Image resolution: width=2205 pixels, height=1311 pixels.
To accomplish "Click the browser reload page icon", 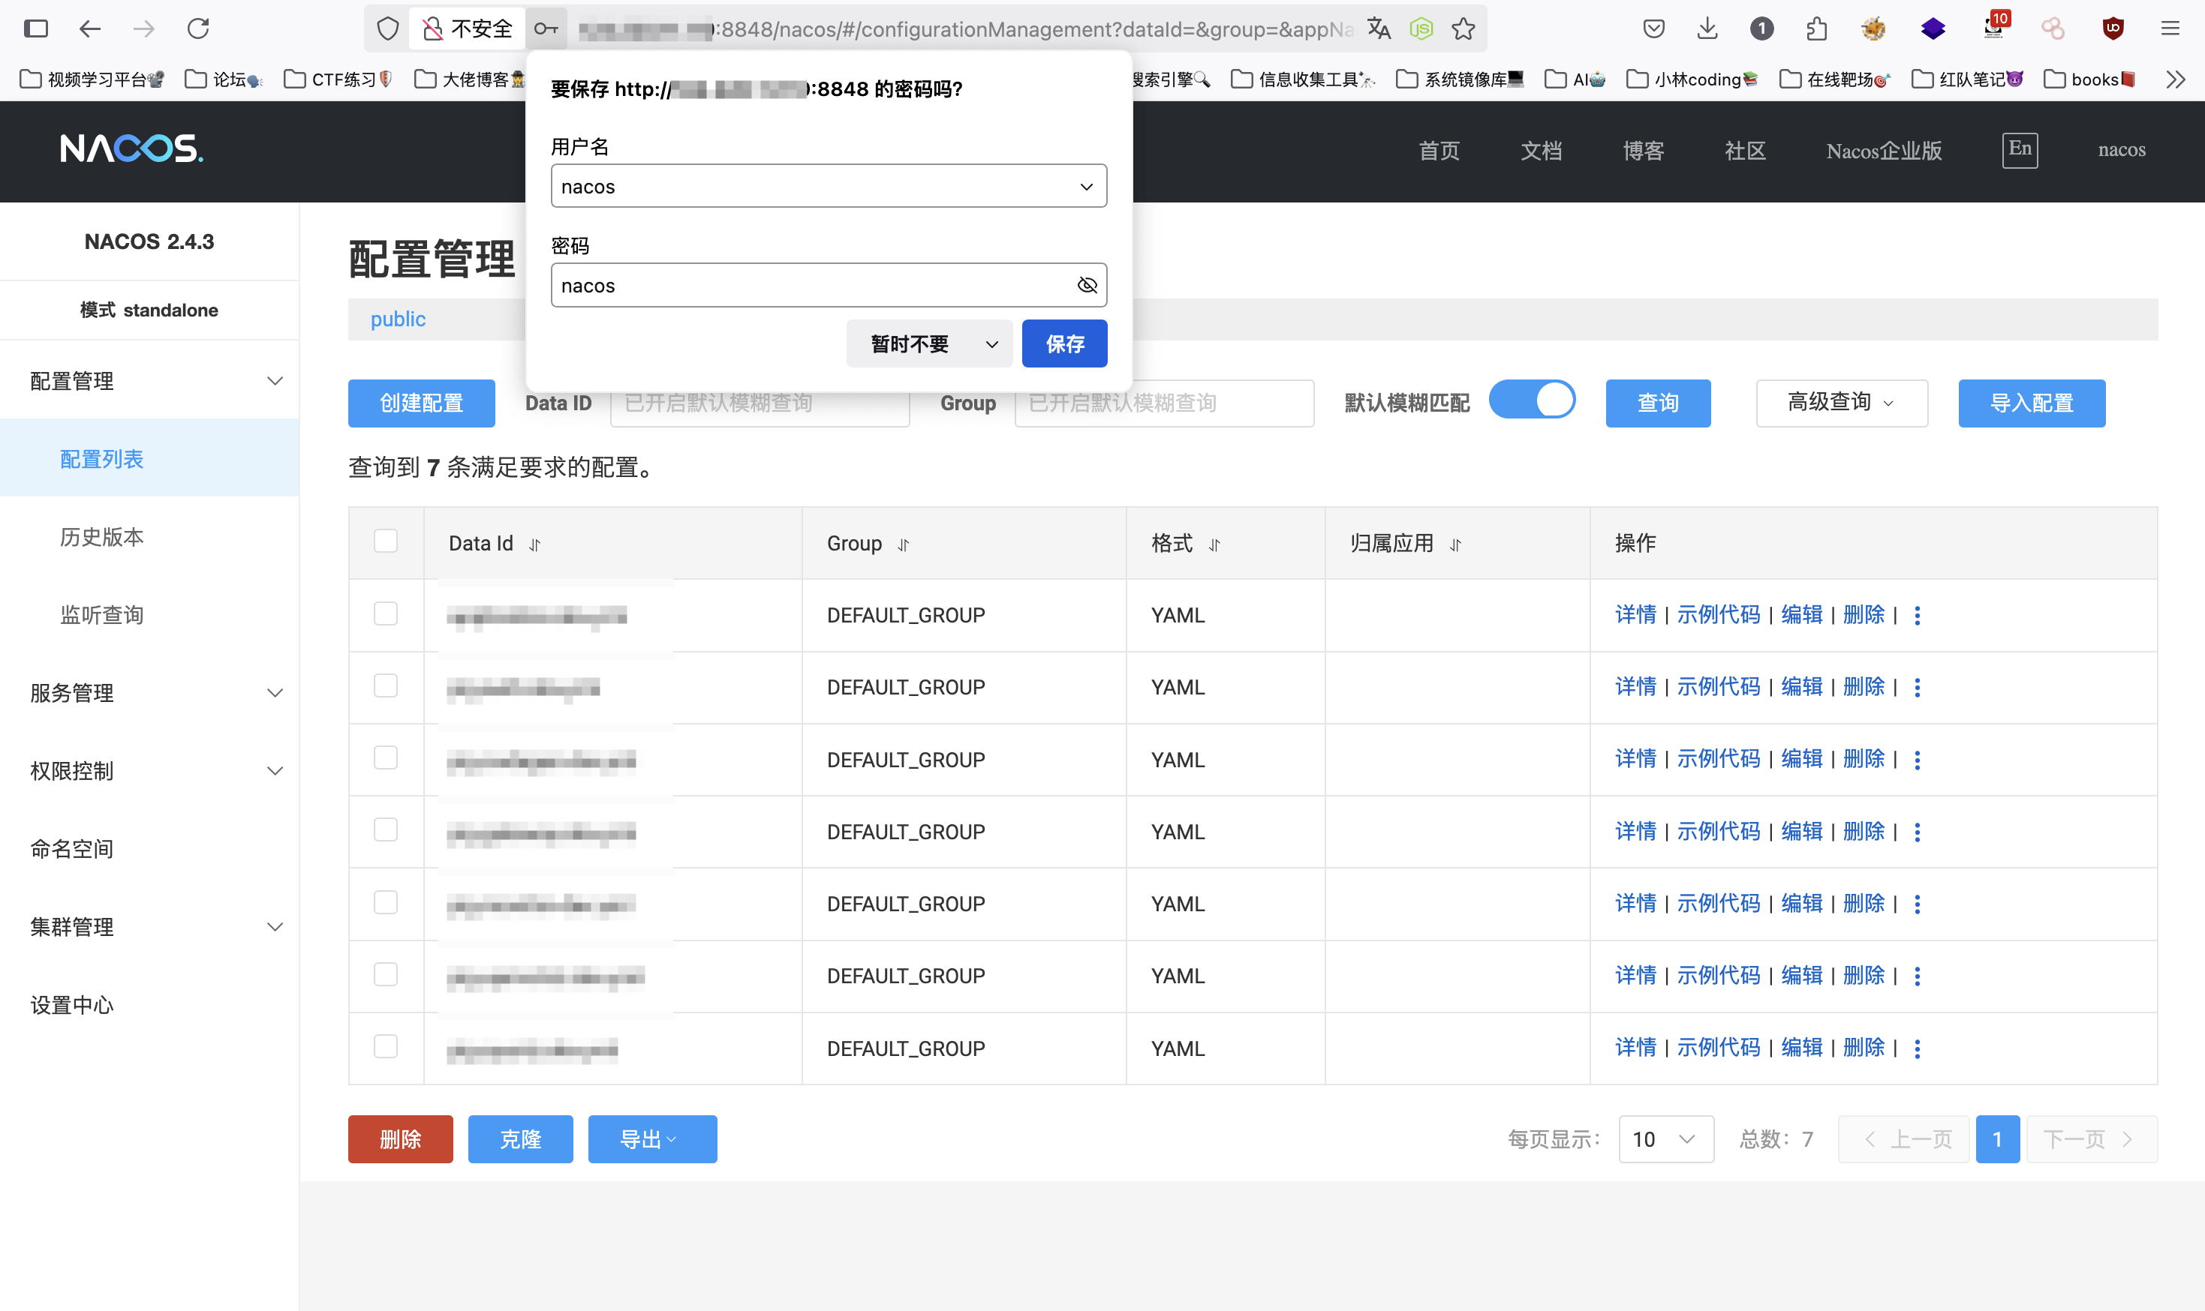I will pyautogui.click(x=198, y=29).
